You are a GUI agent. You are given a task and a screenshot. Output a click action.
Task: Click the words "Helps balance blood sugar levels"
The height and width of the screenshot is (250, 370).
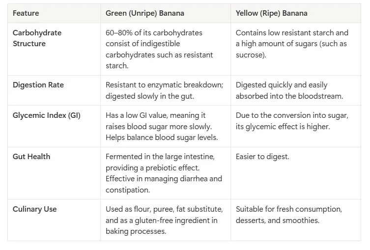pos(161,138)
